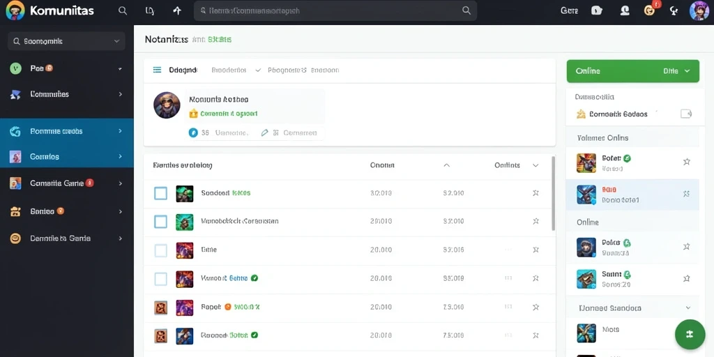This screenshot has width=714, height=357.
Task: Click the search magnifier icon beside Komunitas logo
Action: (123, 10)
